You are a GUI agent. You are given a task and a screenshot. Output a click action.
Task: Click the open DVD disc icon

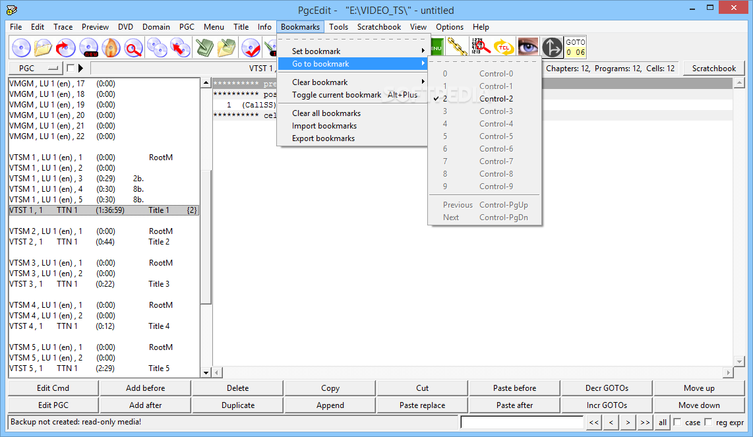coord(21,47)
